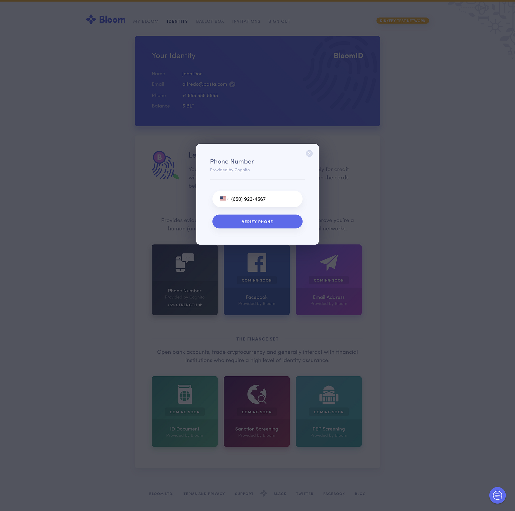The width and height of the screenshot is (515, 511).
Task: Click the Bloom fingerprint badge illustration
Action: click(x=165, y=165)
